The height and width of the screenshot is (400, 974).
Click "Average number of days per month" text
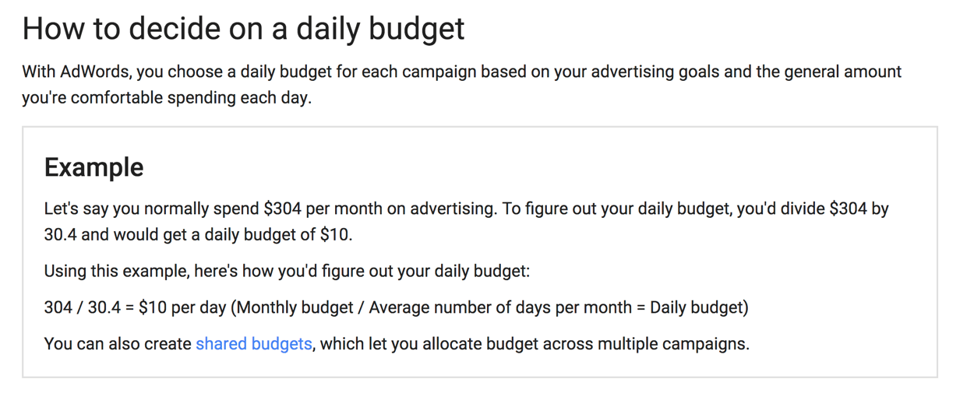pos(500,307)
